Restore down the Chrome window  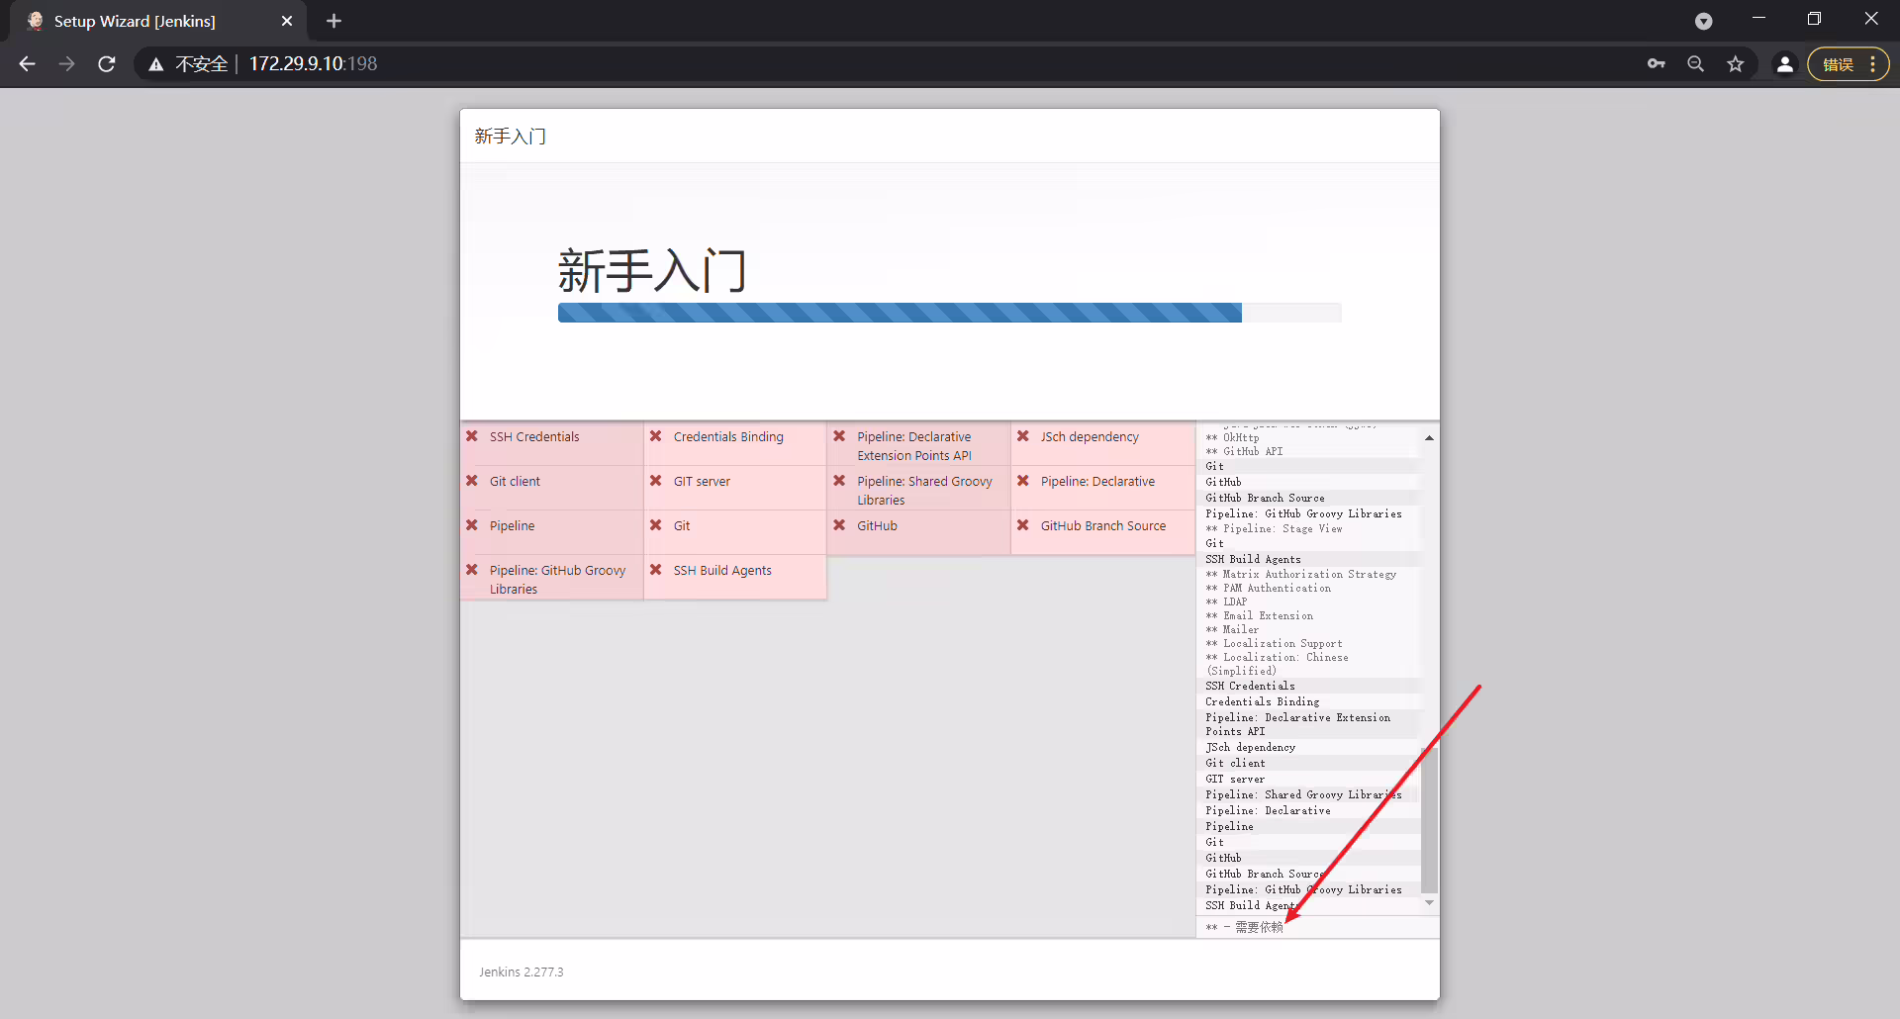click(x=1814, y=19)
